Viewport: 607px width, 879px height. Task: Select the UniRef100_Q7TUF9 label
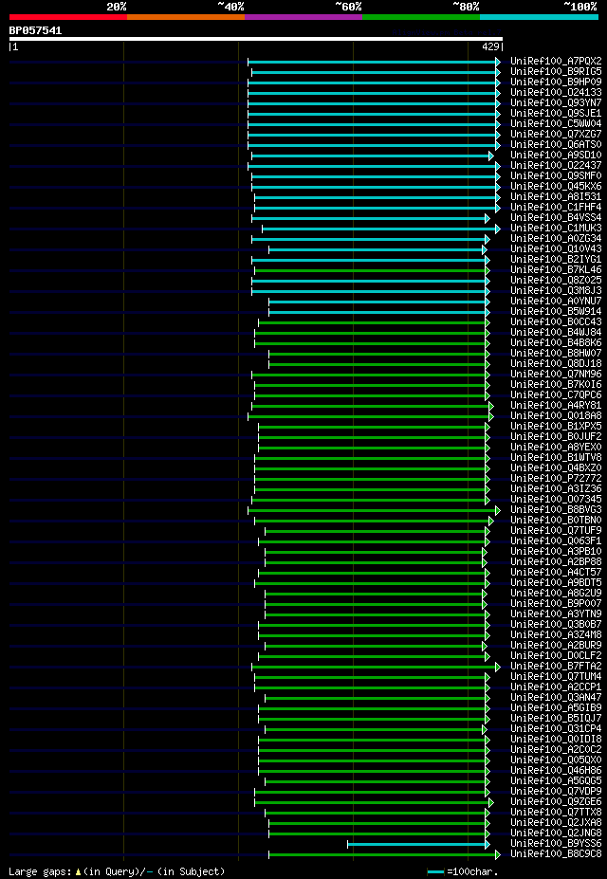click(x=556, y=531)
